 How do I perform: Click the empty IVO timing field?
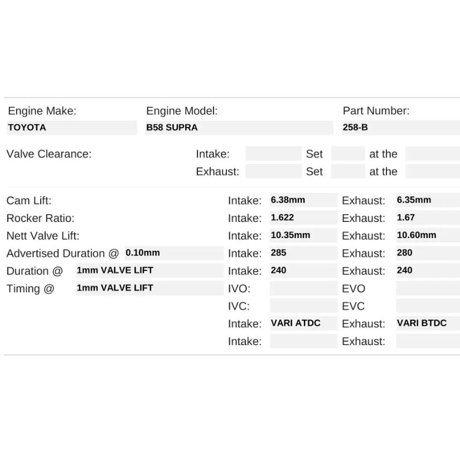click(x=303, y=288)
